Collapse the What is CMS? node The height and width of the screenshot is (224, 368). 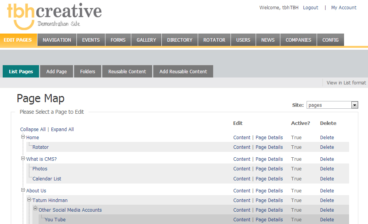(x=23, y=158)
